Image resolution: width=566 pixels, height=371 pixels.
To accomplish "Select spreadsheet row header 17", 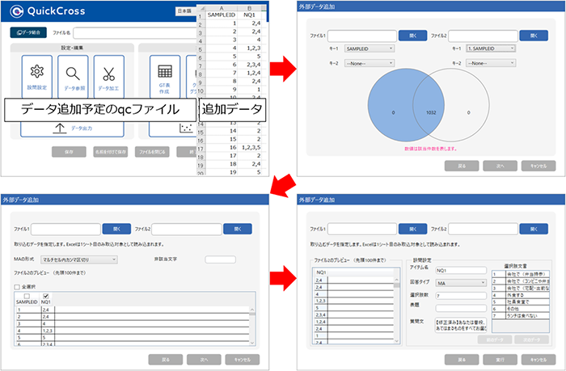I will click(x=201, y=149).
